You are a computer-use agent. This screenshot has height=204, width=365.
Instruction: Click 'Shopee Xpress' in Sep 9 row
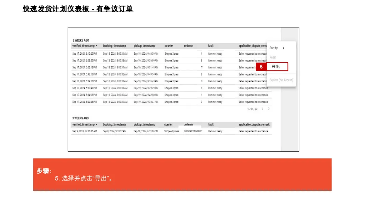point(171,131)
